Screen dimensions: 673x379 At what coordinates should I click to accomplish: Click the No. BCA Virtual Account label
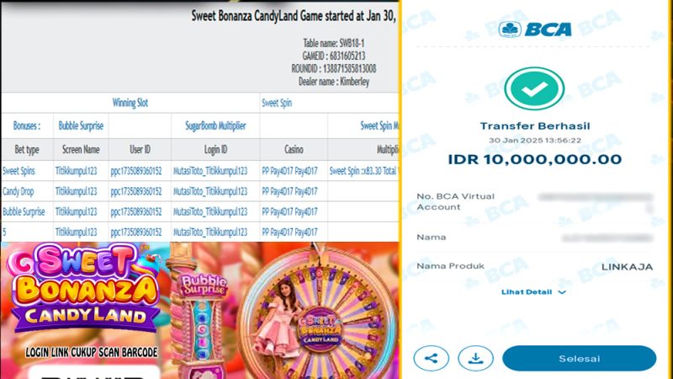455,201
